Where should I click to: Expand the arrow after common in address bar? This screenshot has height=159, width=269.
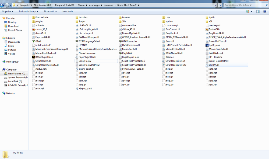[x=115, y=5]
